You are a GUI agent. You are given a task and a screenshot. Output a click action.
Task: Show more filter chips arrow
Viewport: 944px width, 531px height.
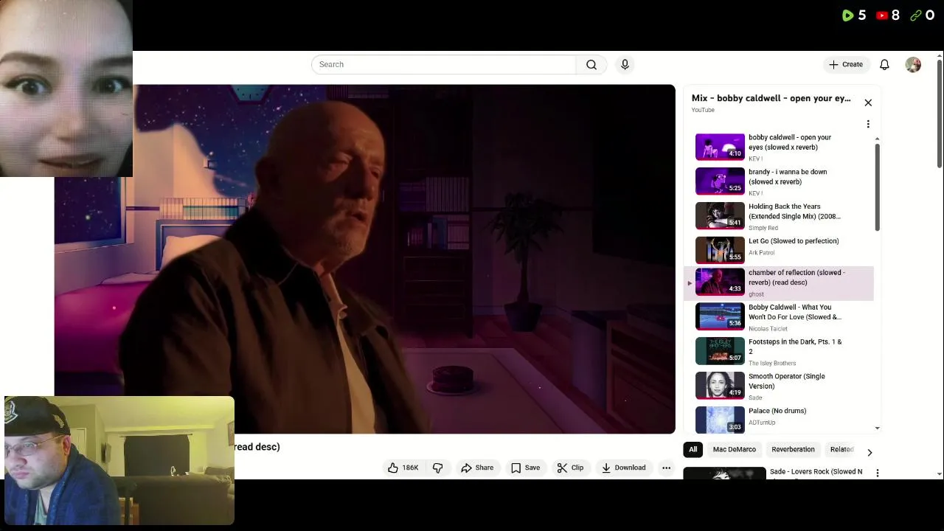(870, 452)
